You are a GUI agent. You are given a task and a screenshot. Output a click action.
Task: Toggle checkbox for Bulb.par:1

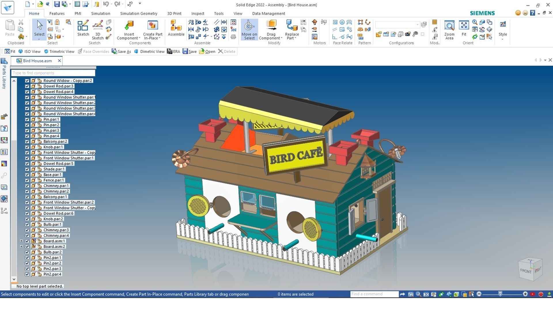27,224
